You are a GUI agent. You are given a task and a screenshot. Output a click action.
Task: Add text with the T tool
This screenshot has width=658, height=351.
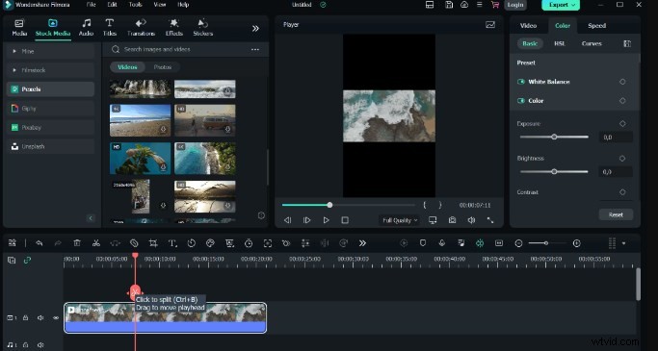click(x=172, y=243)
